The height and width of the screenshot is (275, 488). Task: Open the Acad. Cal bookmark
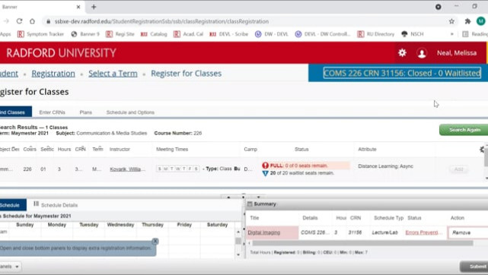(189, 34)
